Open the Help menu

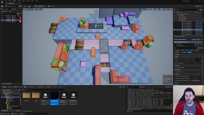37,1
